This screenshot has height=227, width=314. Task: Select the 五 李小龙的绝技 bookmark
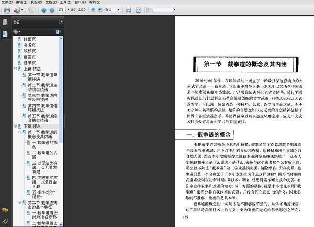(43, 195)
